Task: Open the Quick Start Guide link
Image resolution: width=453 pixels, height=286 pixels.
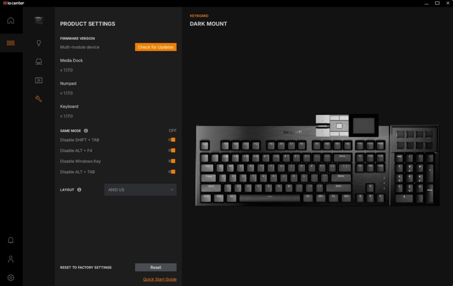Action: [160, 279]
